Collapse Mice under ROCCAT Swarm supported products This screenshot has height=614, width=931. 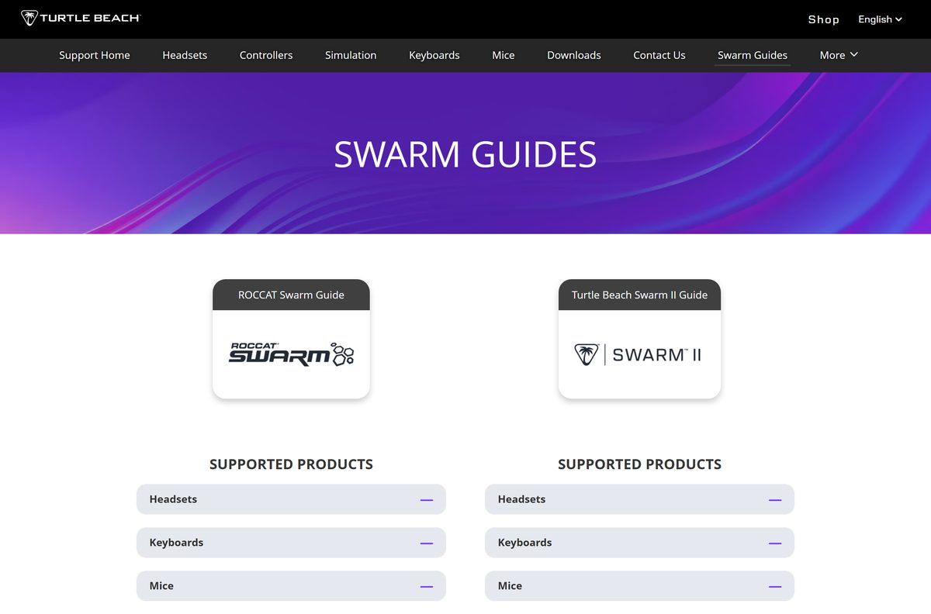pyautogui.click(x=291, y=586)
